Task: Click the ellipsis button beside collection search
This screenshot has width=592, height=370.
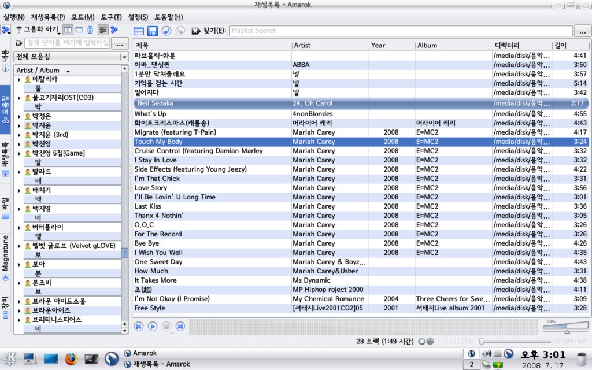Action: pos(120,44)
